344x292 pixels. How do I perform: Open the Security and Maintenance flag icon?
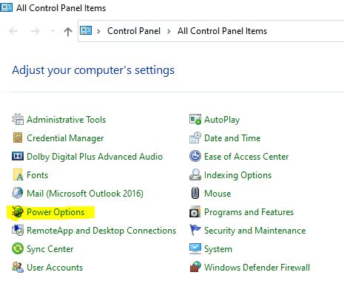195,230
